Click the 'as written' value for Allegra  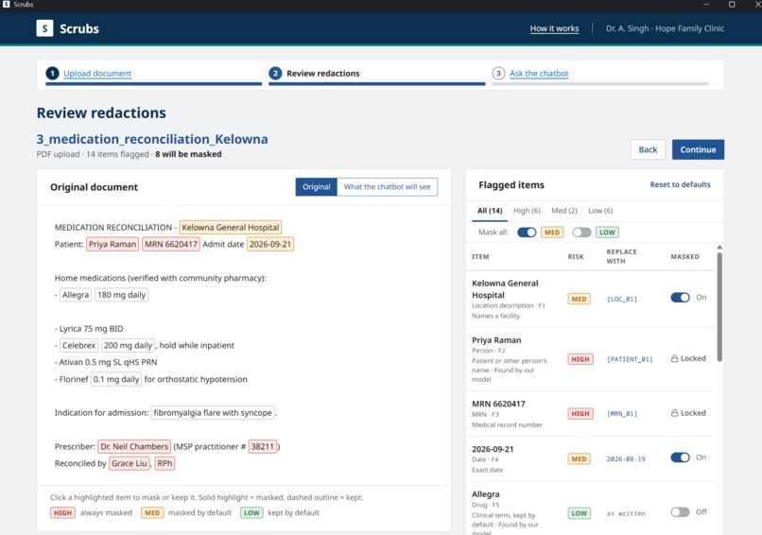pyautogui.click(x=626, y=513)
